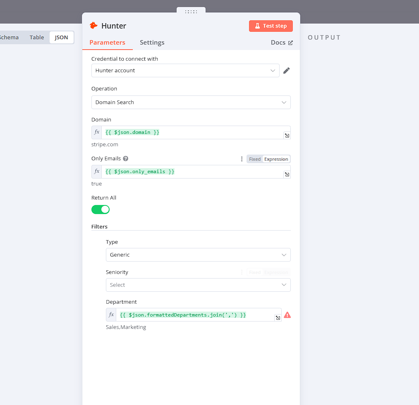Click the chevron of Seniority dropdown
419x405 pixels.
tap(284, 285)
